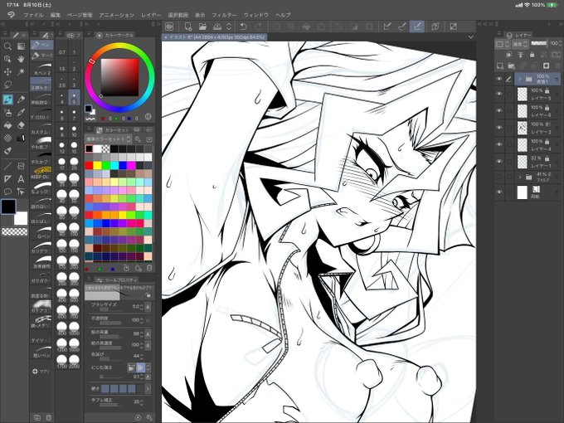The width and height of the screenshot is (564, 423).
Task: Click the New document icon in command bar
Action: [187, 27]
